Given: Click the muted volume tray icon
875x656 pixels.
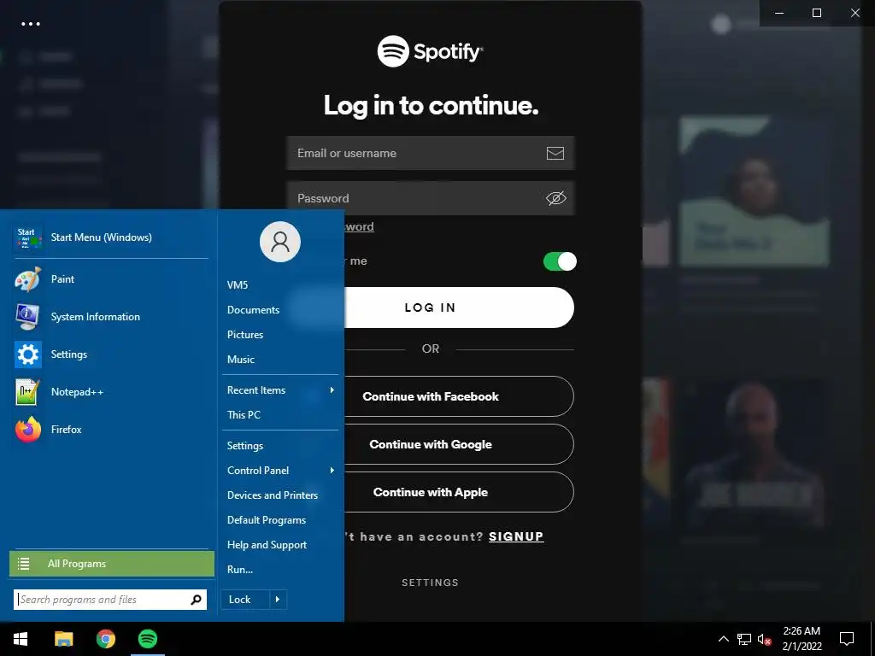Looking at the screenshot, I should 764,639.
